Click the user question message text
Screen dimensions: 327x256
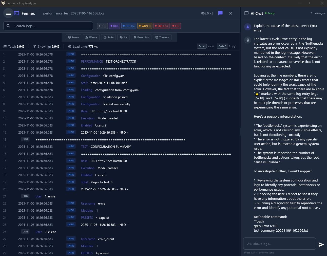(x=286, y=28)
